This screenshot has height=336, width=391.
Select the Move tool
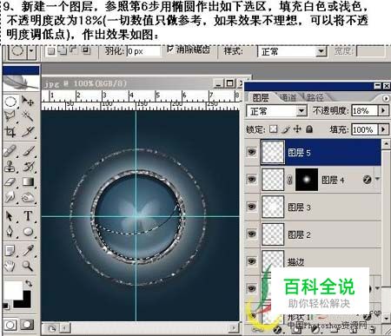[28, 102]
